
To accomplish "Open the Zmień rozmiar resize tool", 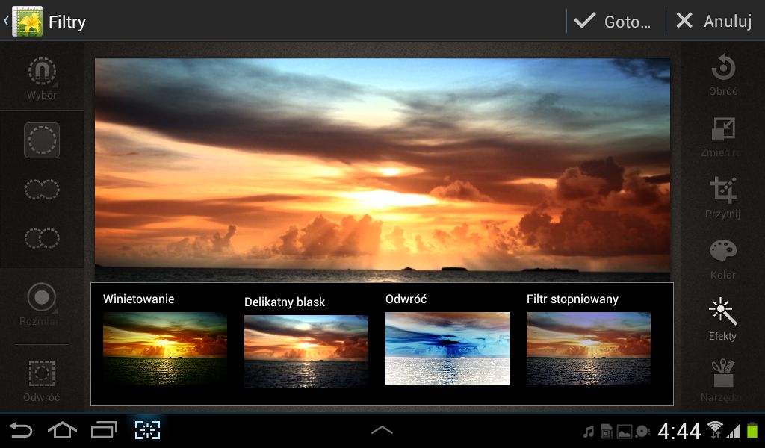I will (x=723, y=137).
